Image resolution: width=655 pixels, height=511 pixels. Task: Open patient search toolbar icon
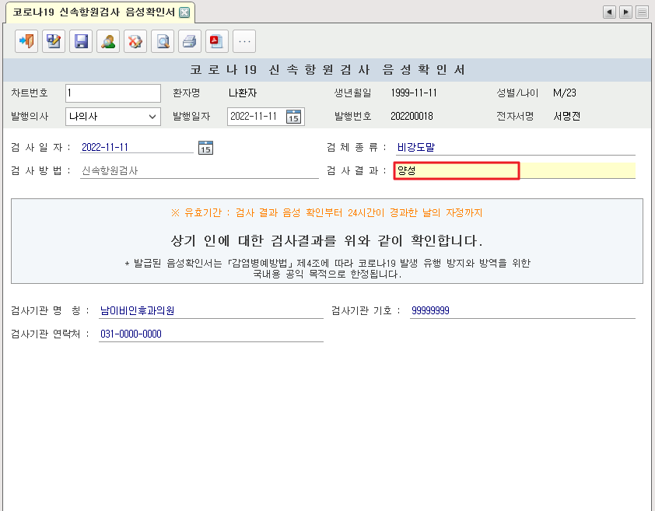tap(108, 41)
